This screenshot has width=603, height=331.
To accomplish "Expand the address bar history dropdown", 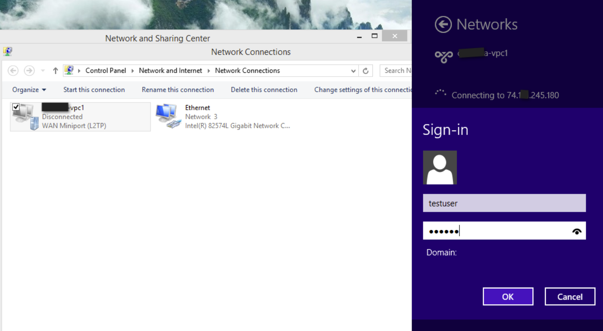I will tap(353, 70).
